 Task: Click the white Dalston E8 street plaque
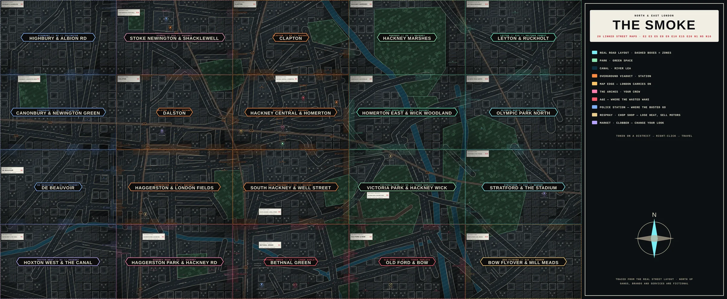pyautogui.click(x=129, y=79)
